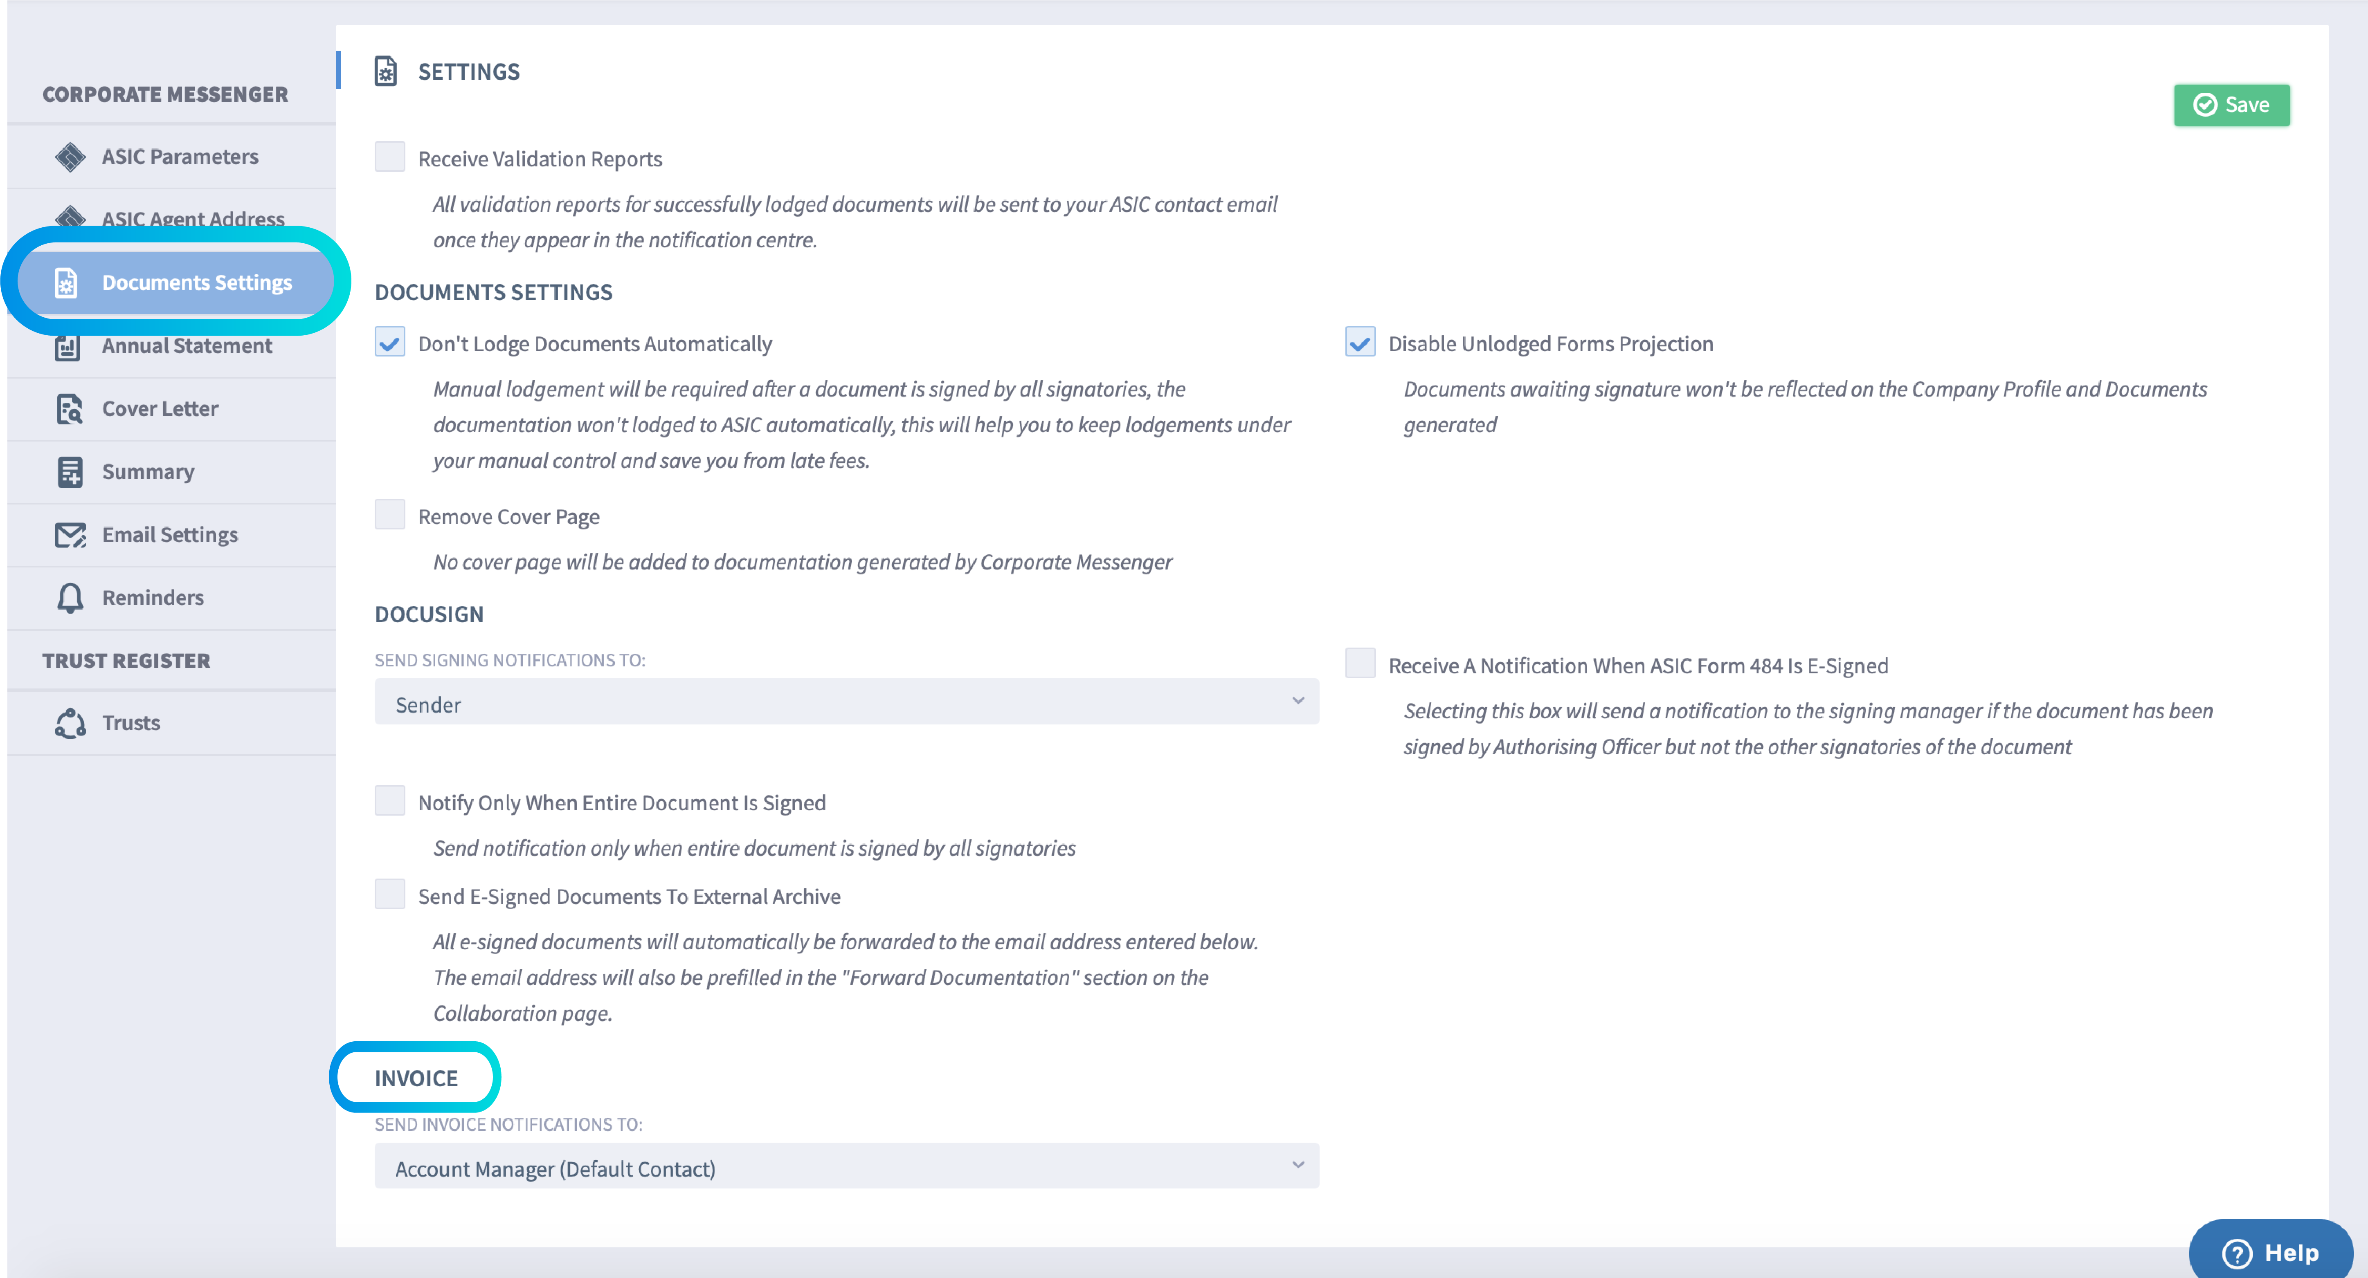Click the Cover Letter document-search icon
The image size is (2368, 1278).
(x=70, y=409)
